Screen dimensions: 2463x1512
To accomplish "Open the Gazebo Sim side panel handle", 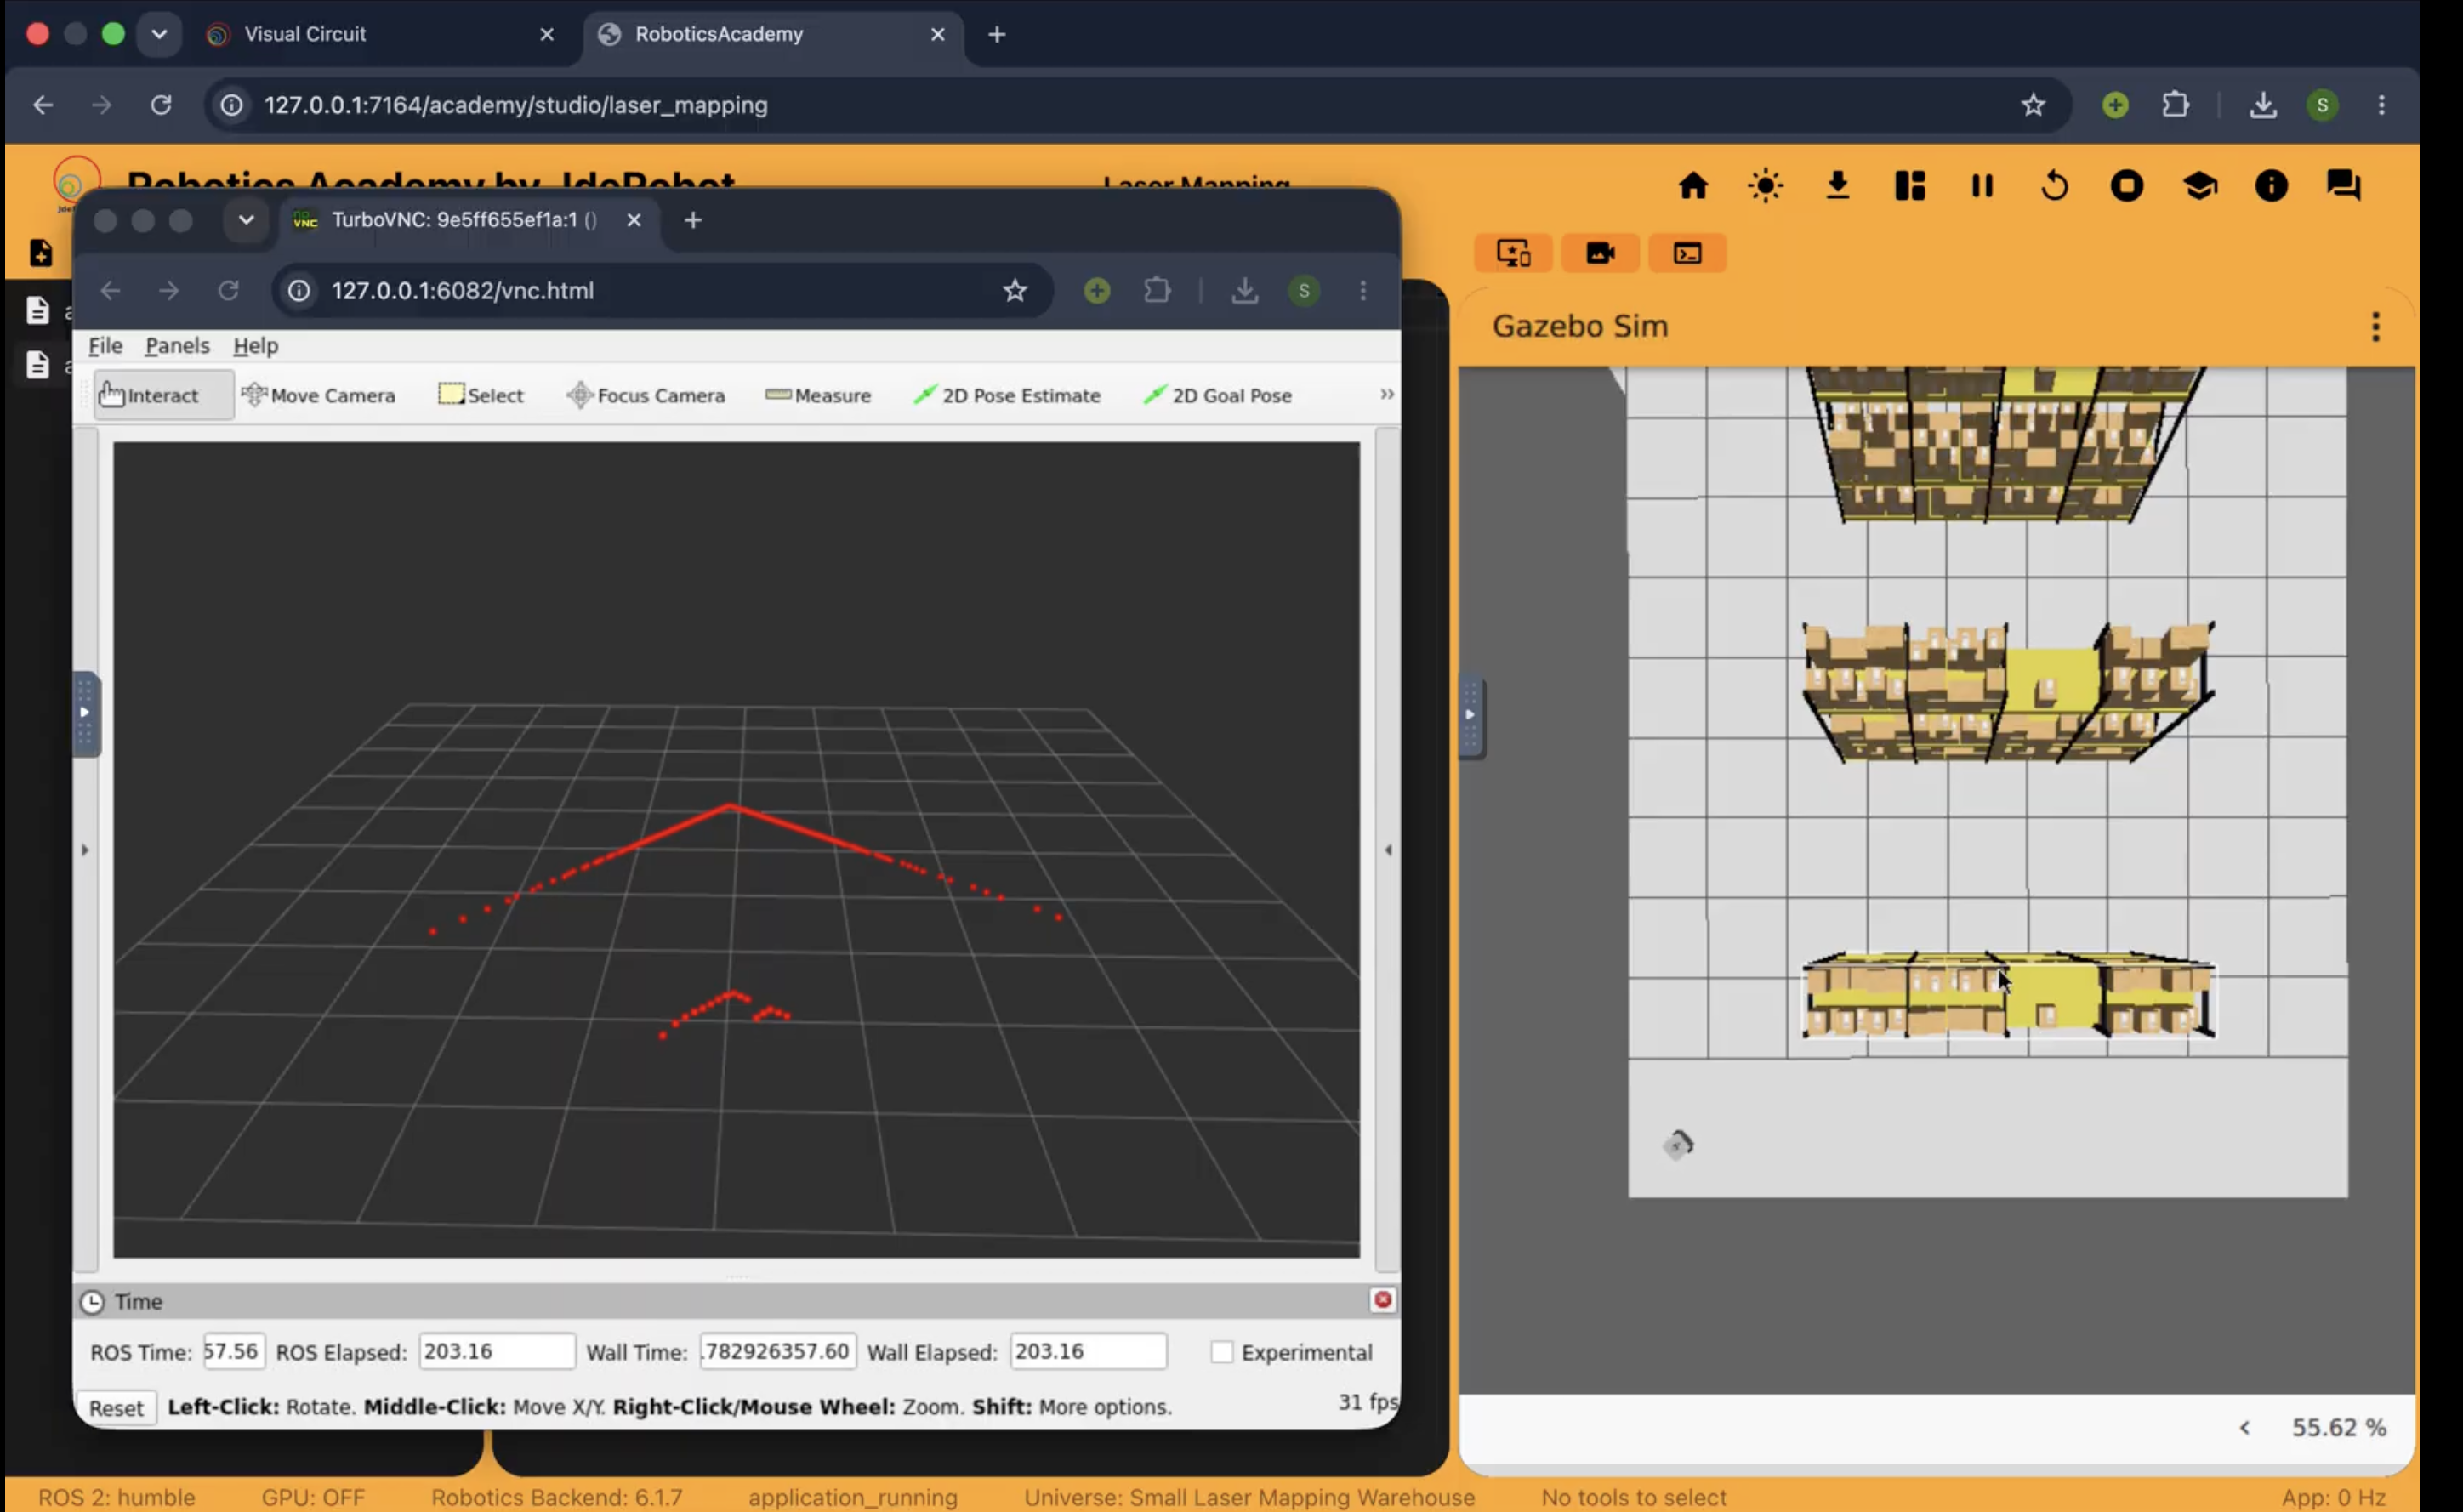I will (x=1470, y=716).
